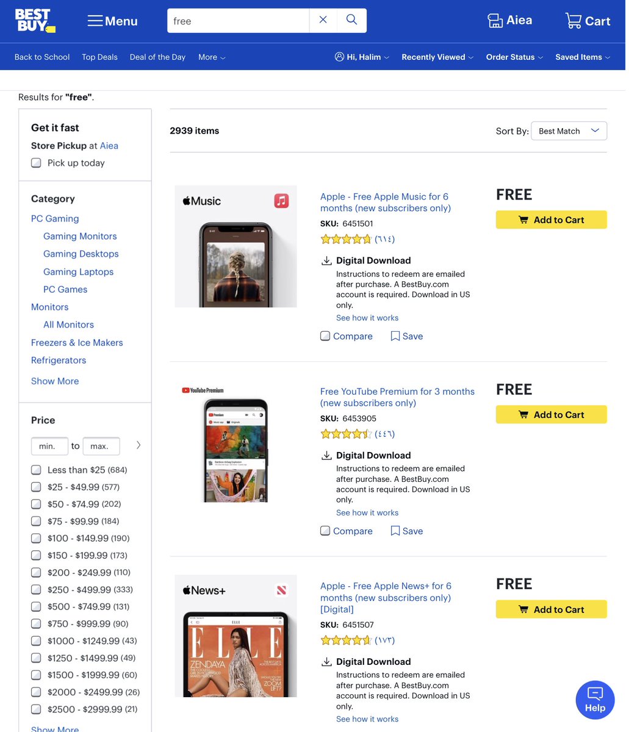Select Refrigerators category
Screen dimensions: 629x732
(x=59, y=361)
